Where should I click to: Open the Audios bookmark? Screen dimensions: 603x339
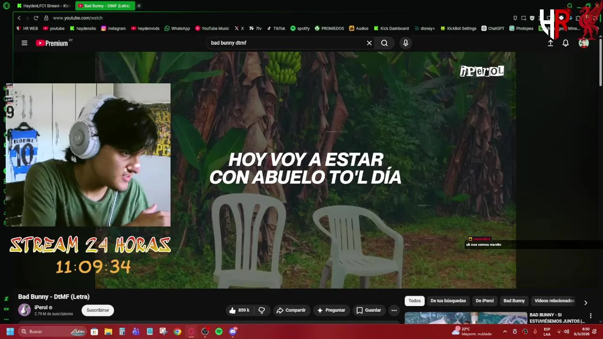(359, 28)
